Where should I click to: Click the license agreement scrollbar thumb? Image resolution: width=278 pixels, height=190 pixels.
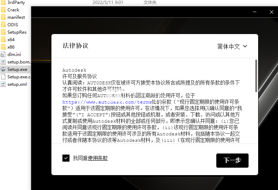coord(256,76)
